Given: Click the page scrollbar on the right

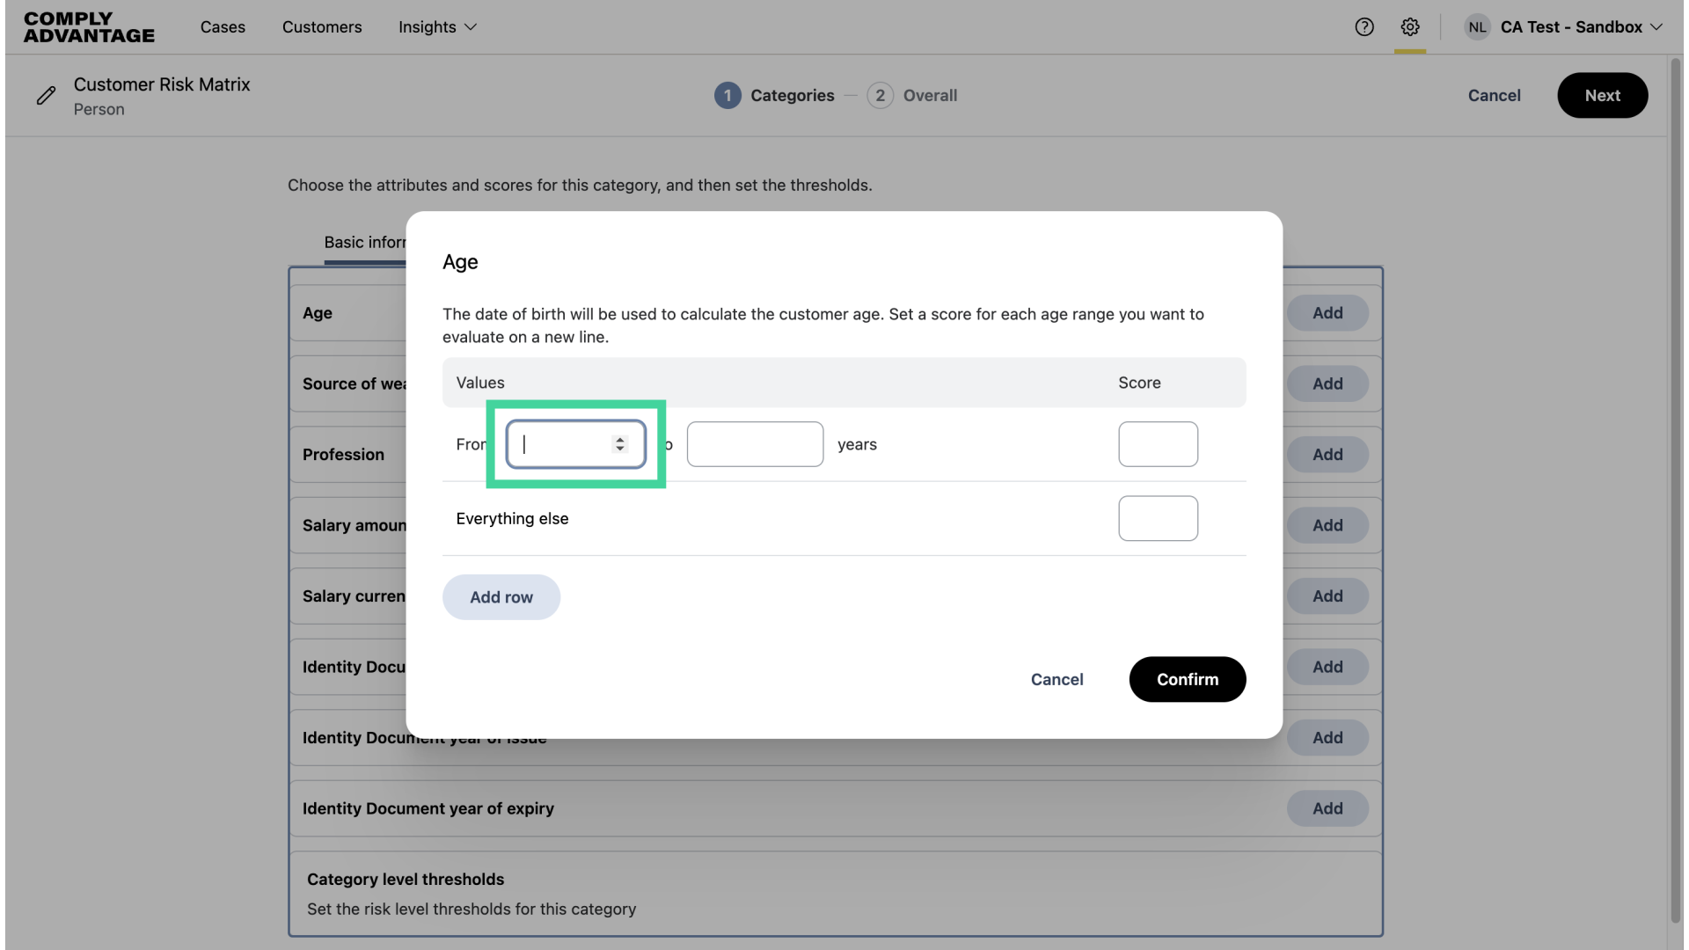Looking at the screenshot, I should 1675,484.
